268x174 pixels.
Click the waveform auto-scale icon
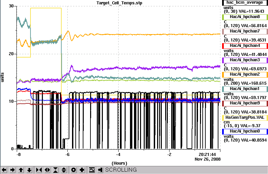click(92, 170)
